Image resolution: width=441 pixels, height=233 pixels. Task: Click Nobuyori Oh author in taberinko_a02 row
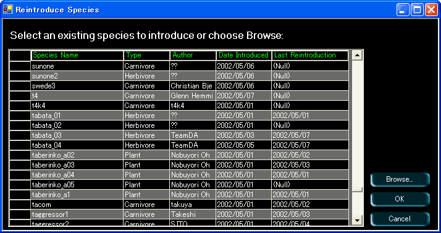tap(193, 155)
